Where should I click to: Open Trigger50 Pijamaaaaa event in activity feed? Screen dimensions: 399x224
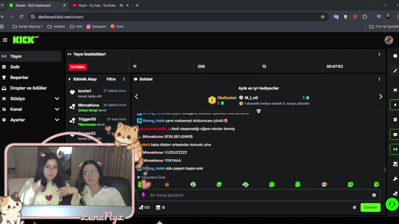[99, 122]
